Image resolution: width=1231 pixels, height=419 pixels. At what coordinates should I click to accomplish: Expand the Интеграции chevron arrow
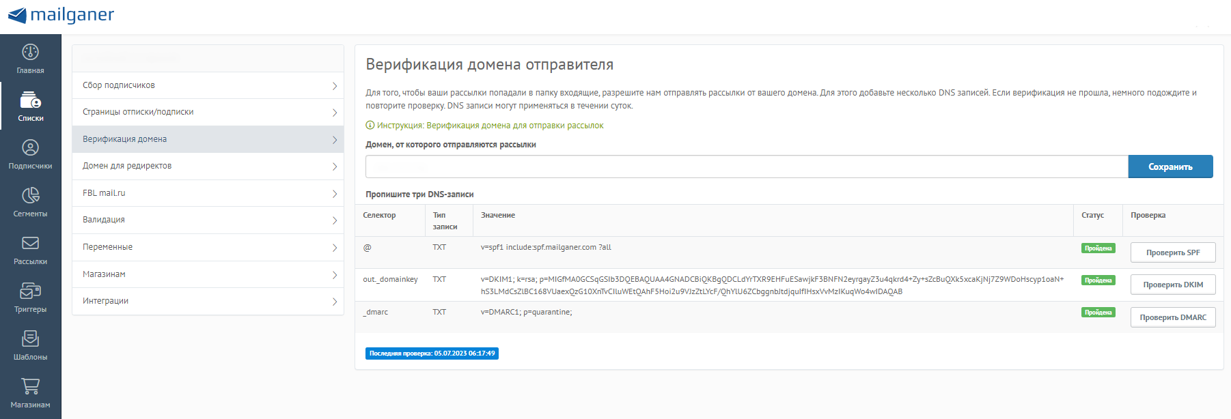pos(335,302)
